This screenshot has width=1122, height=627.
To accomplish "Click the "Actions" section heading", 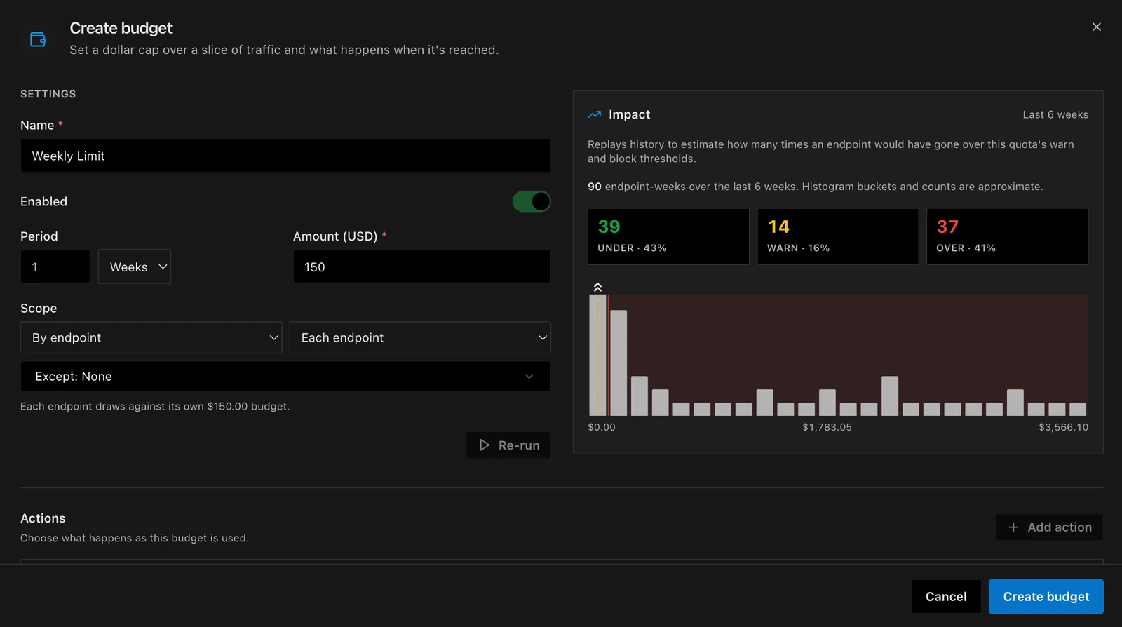I will point(43,518).
